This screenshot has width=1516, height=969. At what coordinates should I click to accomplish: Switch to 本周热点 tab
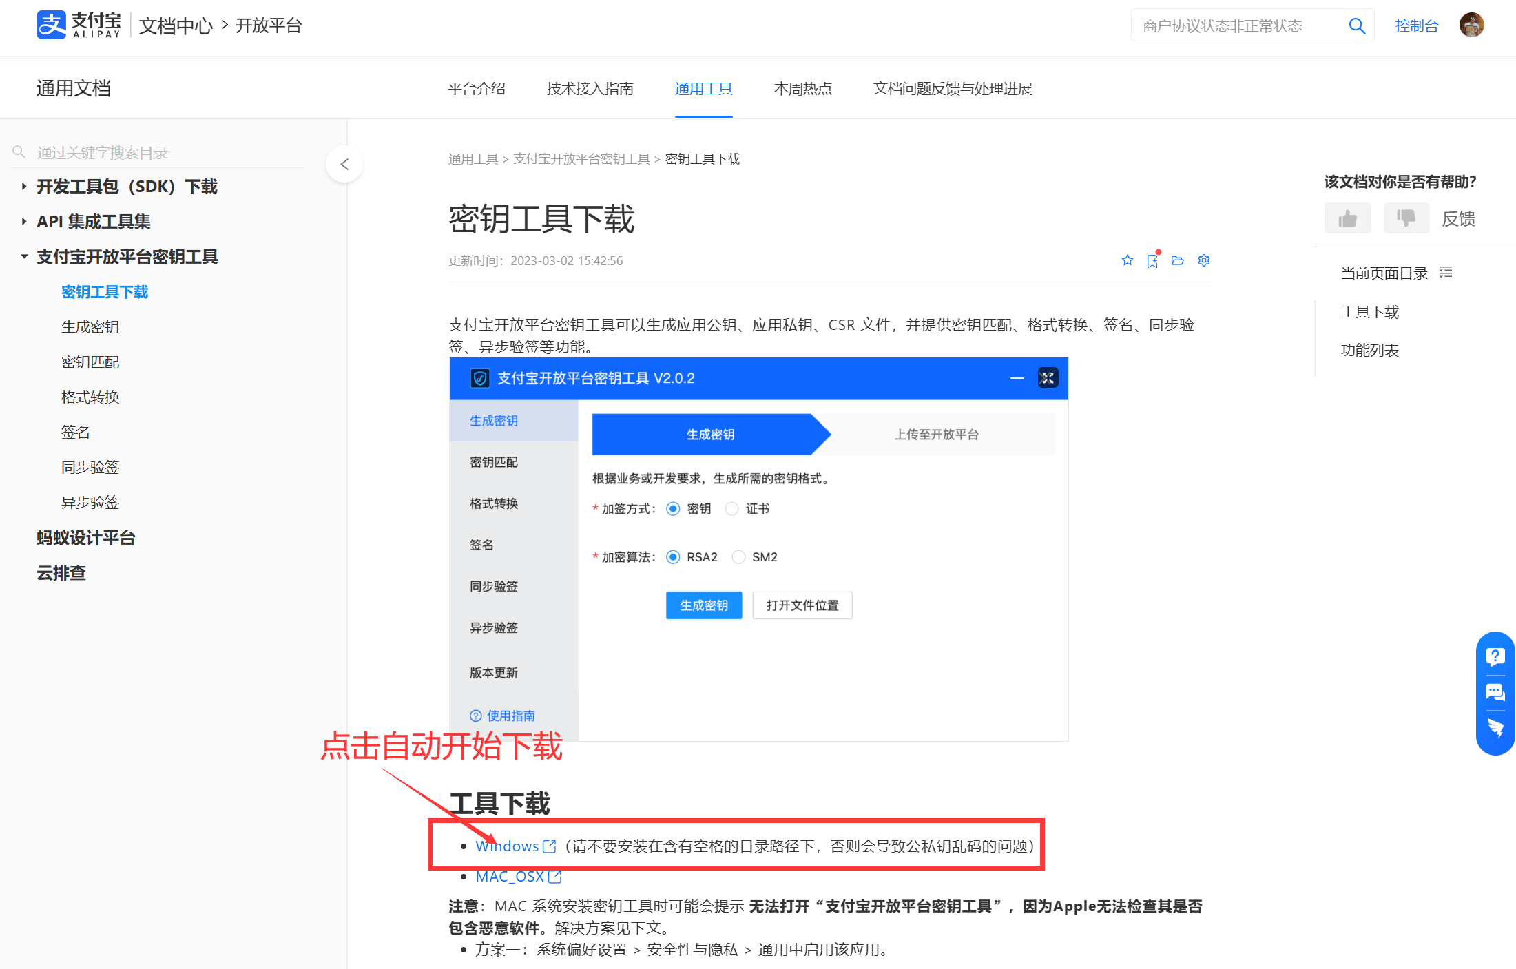pyautogui.click(x=802, y=89)
